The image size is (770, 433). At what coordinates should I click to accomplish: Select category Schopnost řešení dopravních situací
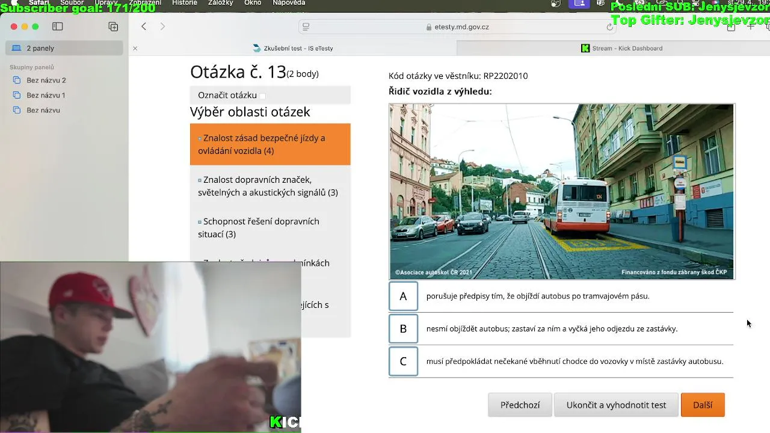(270, 227)
